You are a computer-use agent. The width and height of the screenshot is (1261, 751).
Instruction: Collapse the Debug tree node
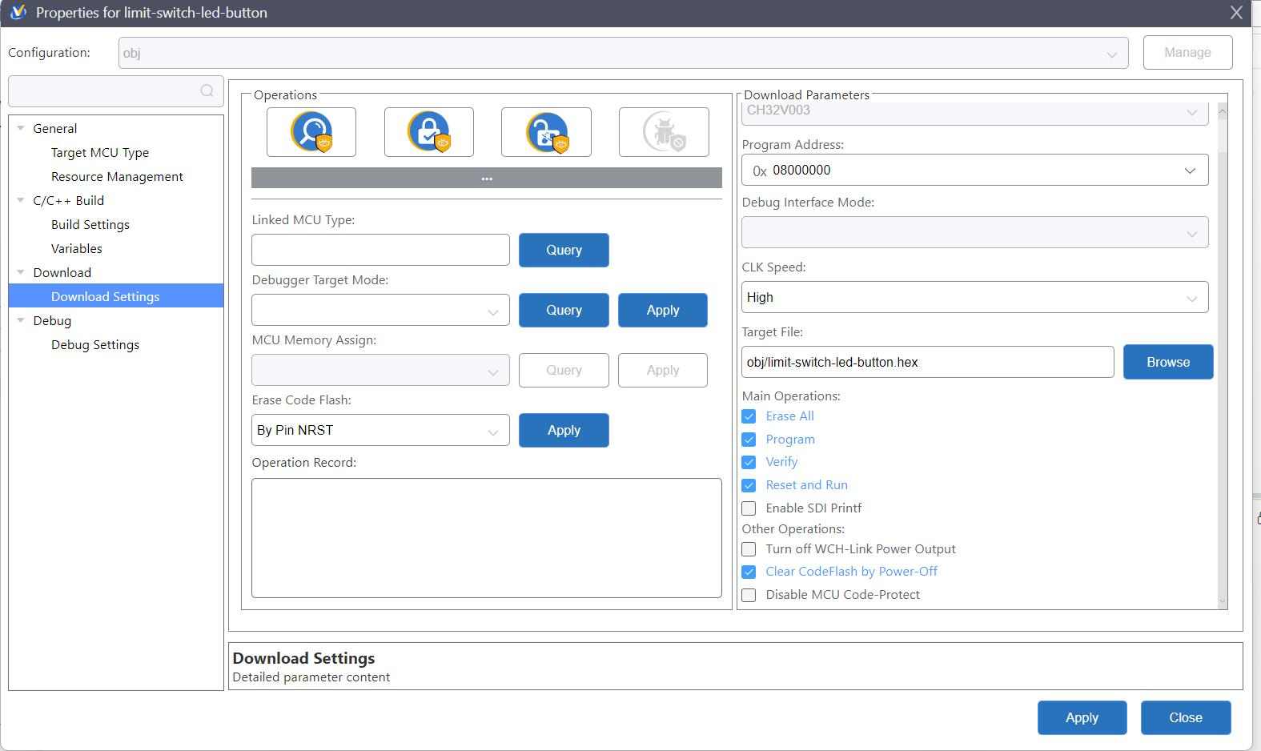click(21, 320)
